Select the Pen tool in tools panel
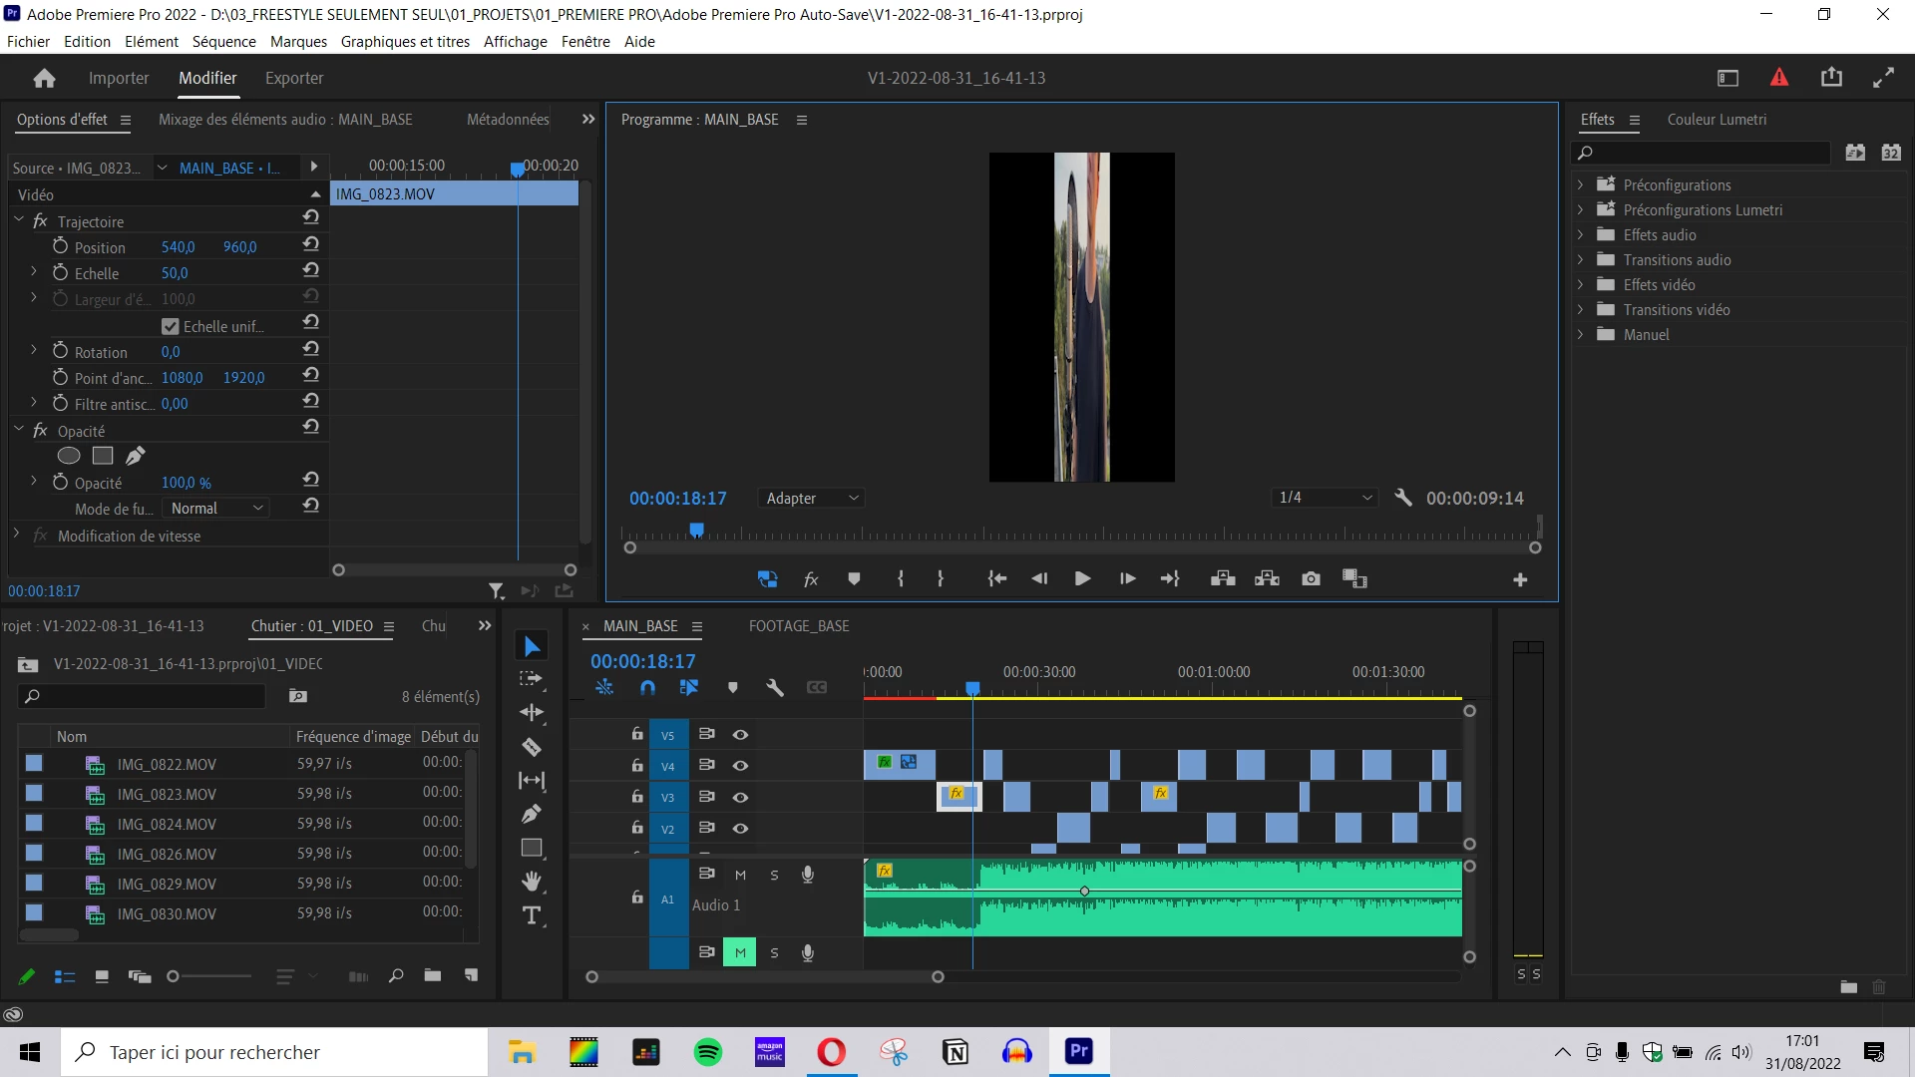The height and width of the screenshot is (1077, 1915). 532,814
